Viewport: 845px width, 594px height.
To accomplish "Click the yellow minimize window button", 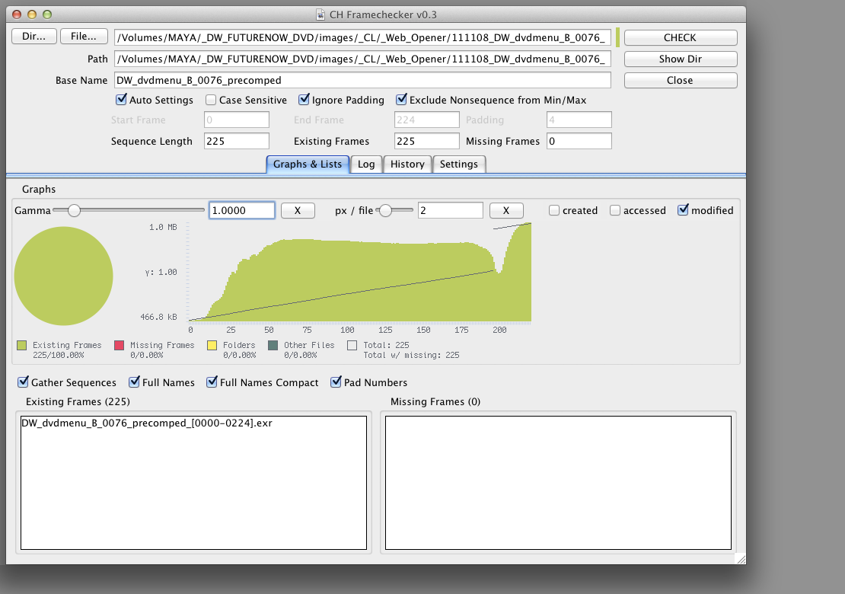I will [32, 14].
